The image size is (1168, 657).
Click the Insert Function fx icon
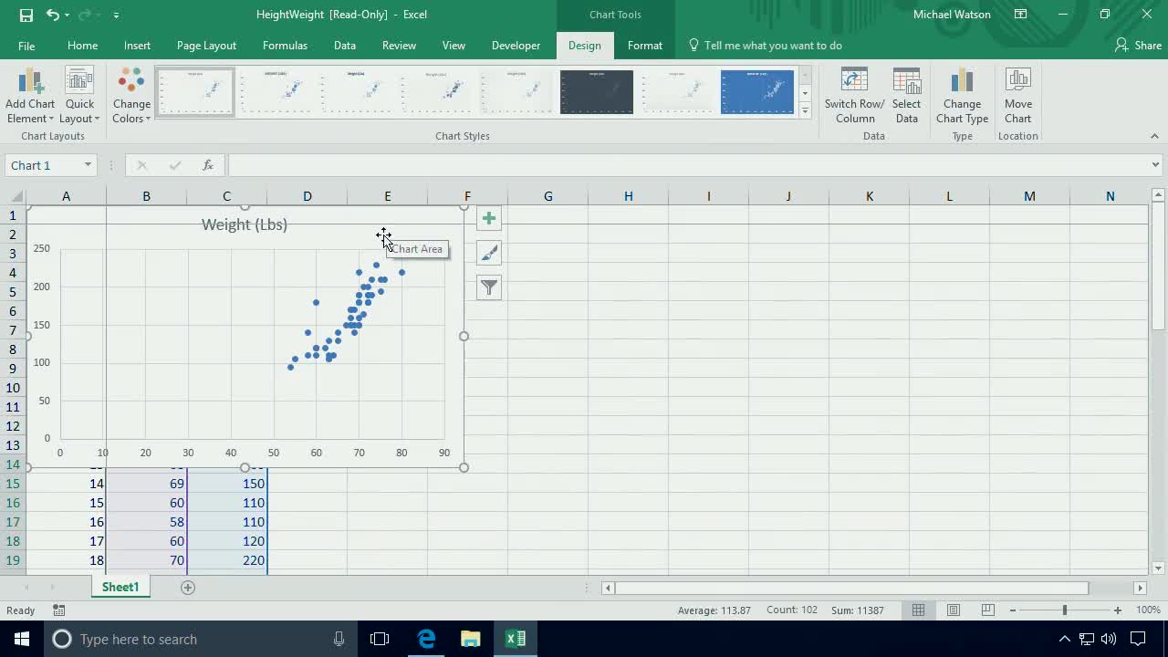point(208,165)
